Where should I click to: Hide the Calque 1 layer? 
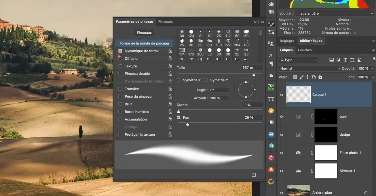[x=282, y=95]
